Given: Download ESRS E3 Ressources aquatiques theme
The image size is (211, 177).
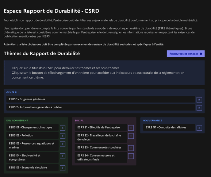Looking at the screenshot, I should pyautogui.click(x=63, y=144).
